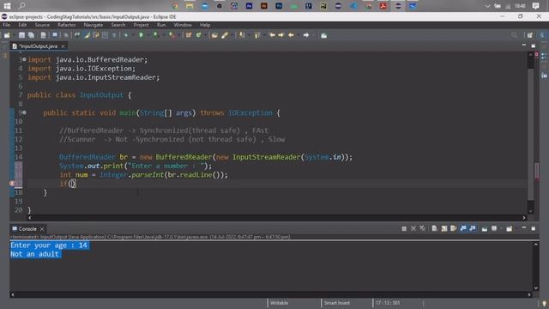Open the Run menu
The height and width of the screenshot is (309, 549).
coord(161,25)
